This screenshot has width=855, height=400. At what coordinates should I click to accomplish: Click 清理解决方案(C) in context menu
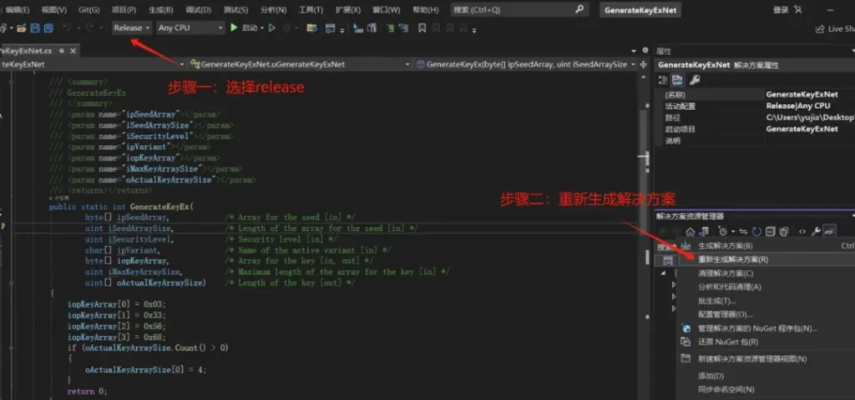(x=725, y=273)
